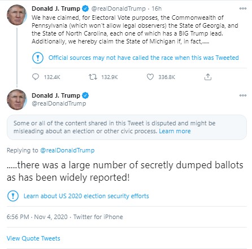Open the share icon on first tweet

pyautogui.click(x=208, y=77)
